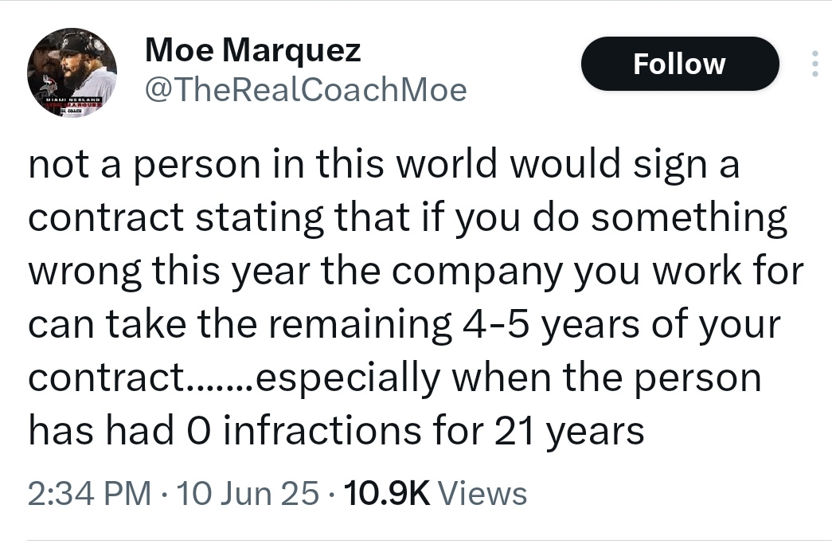Click the words 'company you work for'
Viewport: 832px width, 544px height.
598,271
